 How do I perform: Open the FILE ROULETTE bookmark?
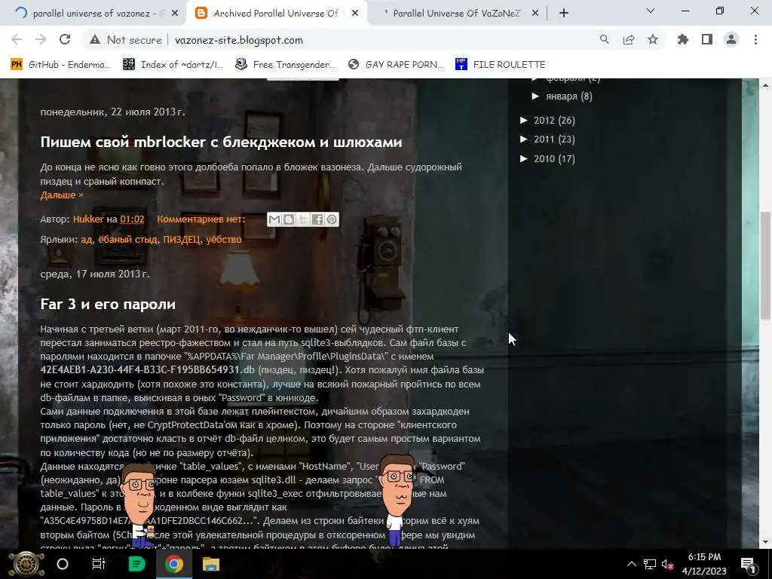[x=501, y=65]
